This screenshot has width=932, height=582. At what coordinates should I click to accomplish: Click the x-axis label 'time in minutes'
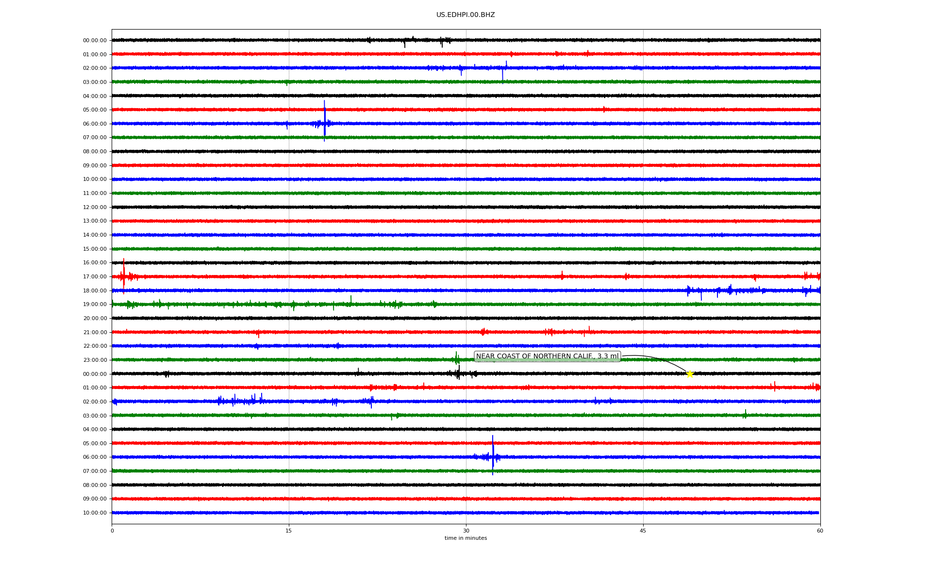tap(466, 538)
